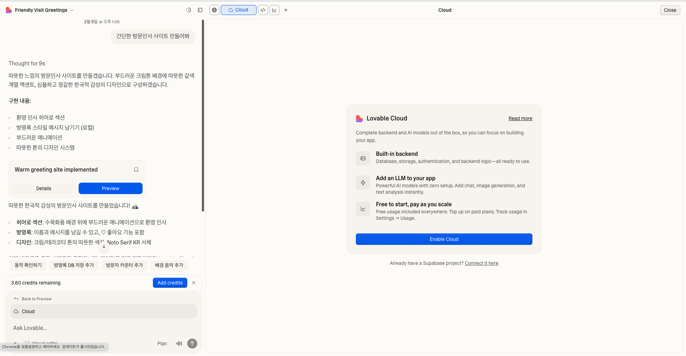Open Friendly Visit Greetings project dropdown
This screenshot has width=686, height=356.
[x=44, y=10]
